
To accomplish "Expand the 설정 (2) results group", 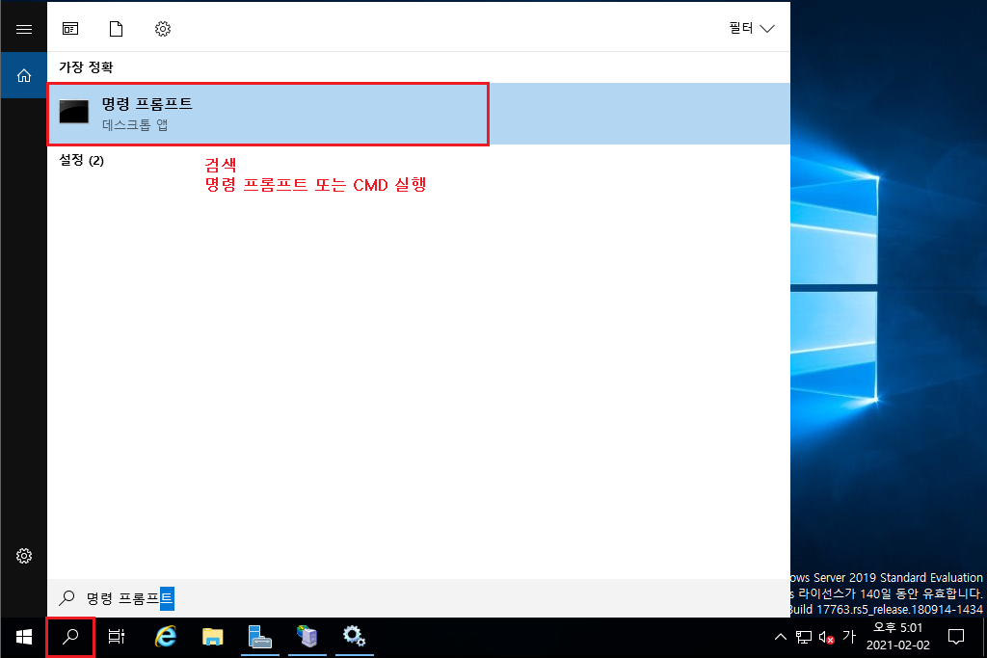I will [81, 161].
